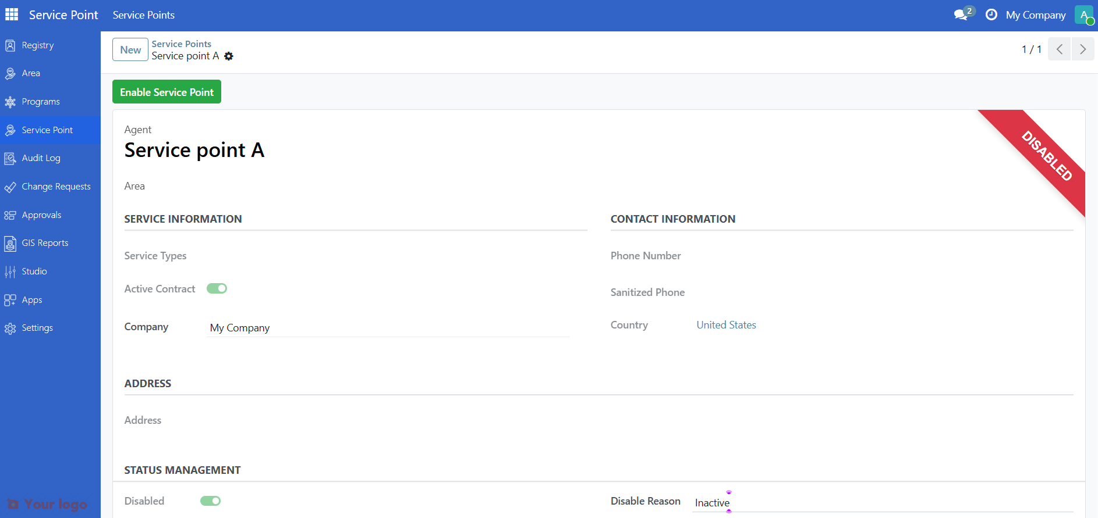1098x518 pixels.
Task: Toggle the Active Contract switch
Action: pos(217,289)
